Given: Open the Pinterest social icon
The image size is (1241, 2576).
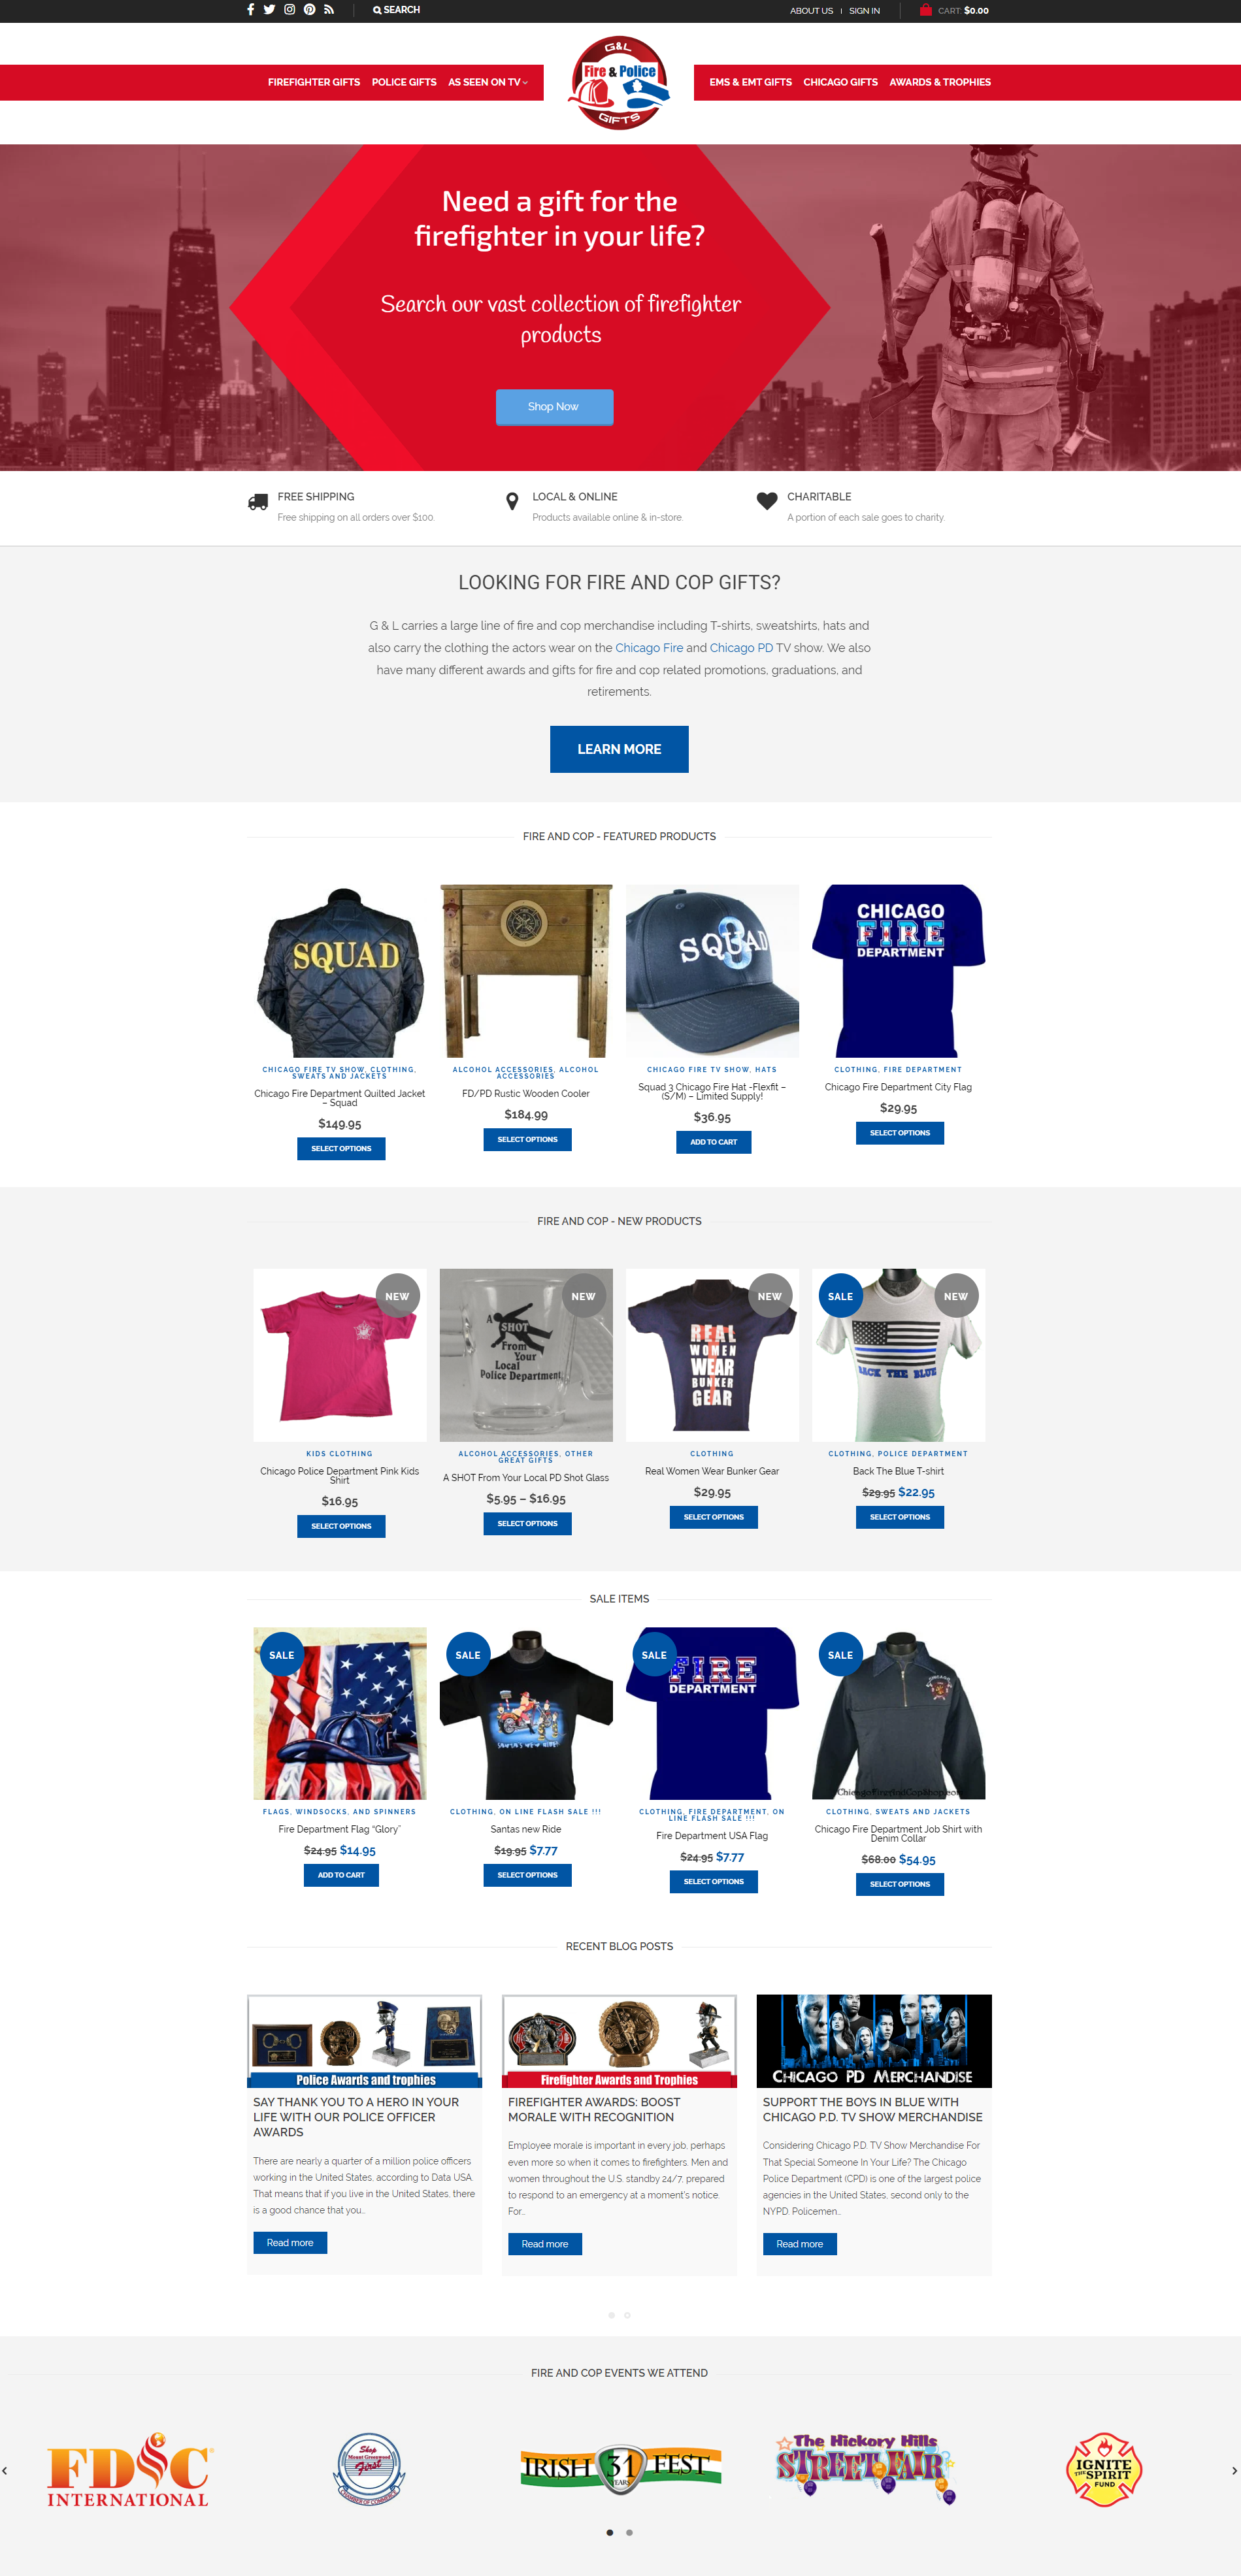Looking at the screenshot, I should pos(309,10).
